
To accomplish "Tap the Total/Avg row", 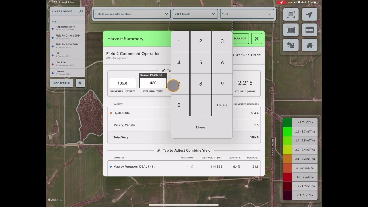I will pos(184,137).
